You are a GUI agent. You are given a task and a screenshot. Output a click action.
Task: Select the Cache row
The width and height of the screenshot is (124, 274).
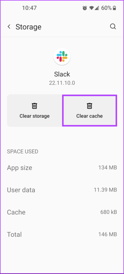point(62,212)
